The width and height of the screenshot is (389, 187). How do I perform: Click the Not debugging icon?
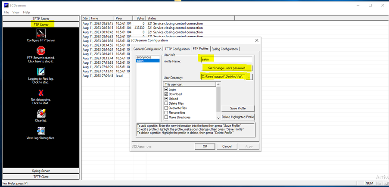(41, 93)
